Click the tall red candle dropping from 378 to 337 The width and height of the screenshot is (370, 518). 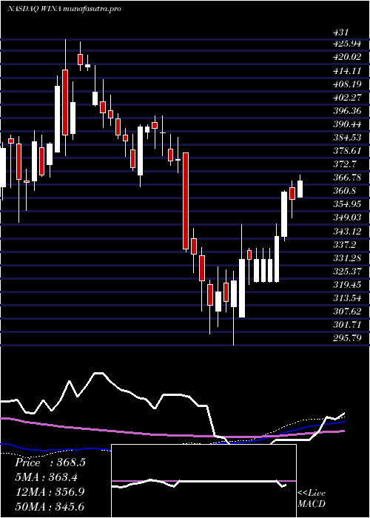[186, 201]
